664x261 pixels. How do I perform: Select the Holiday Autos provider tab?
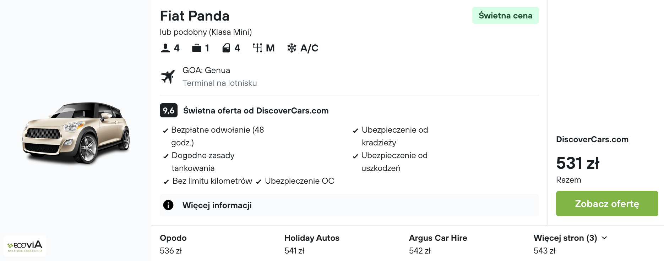click(311, 238)
